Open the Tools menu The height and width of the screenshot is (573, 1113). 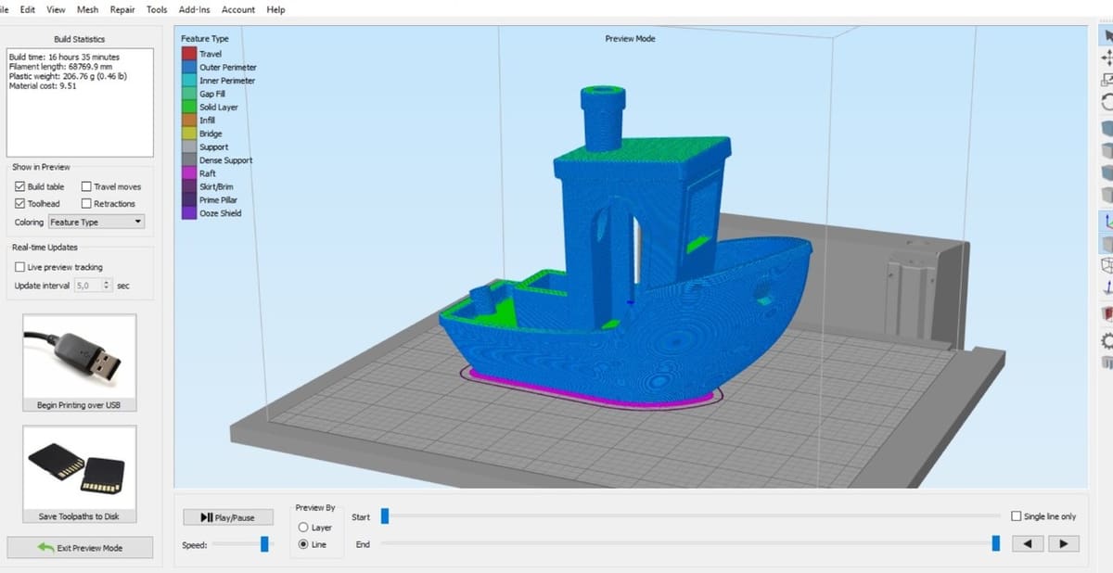157,9
